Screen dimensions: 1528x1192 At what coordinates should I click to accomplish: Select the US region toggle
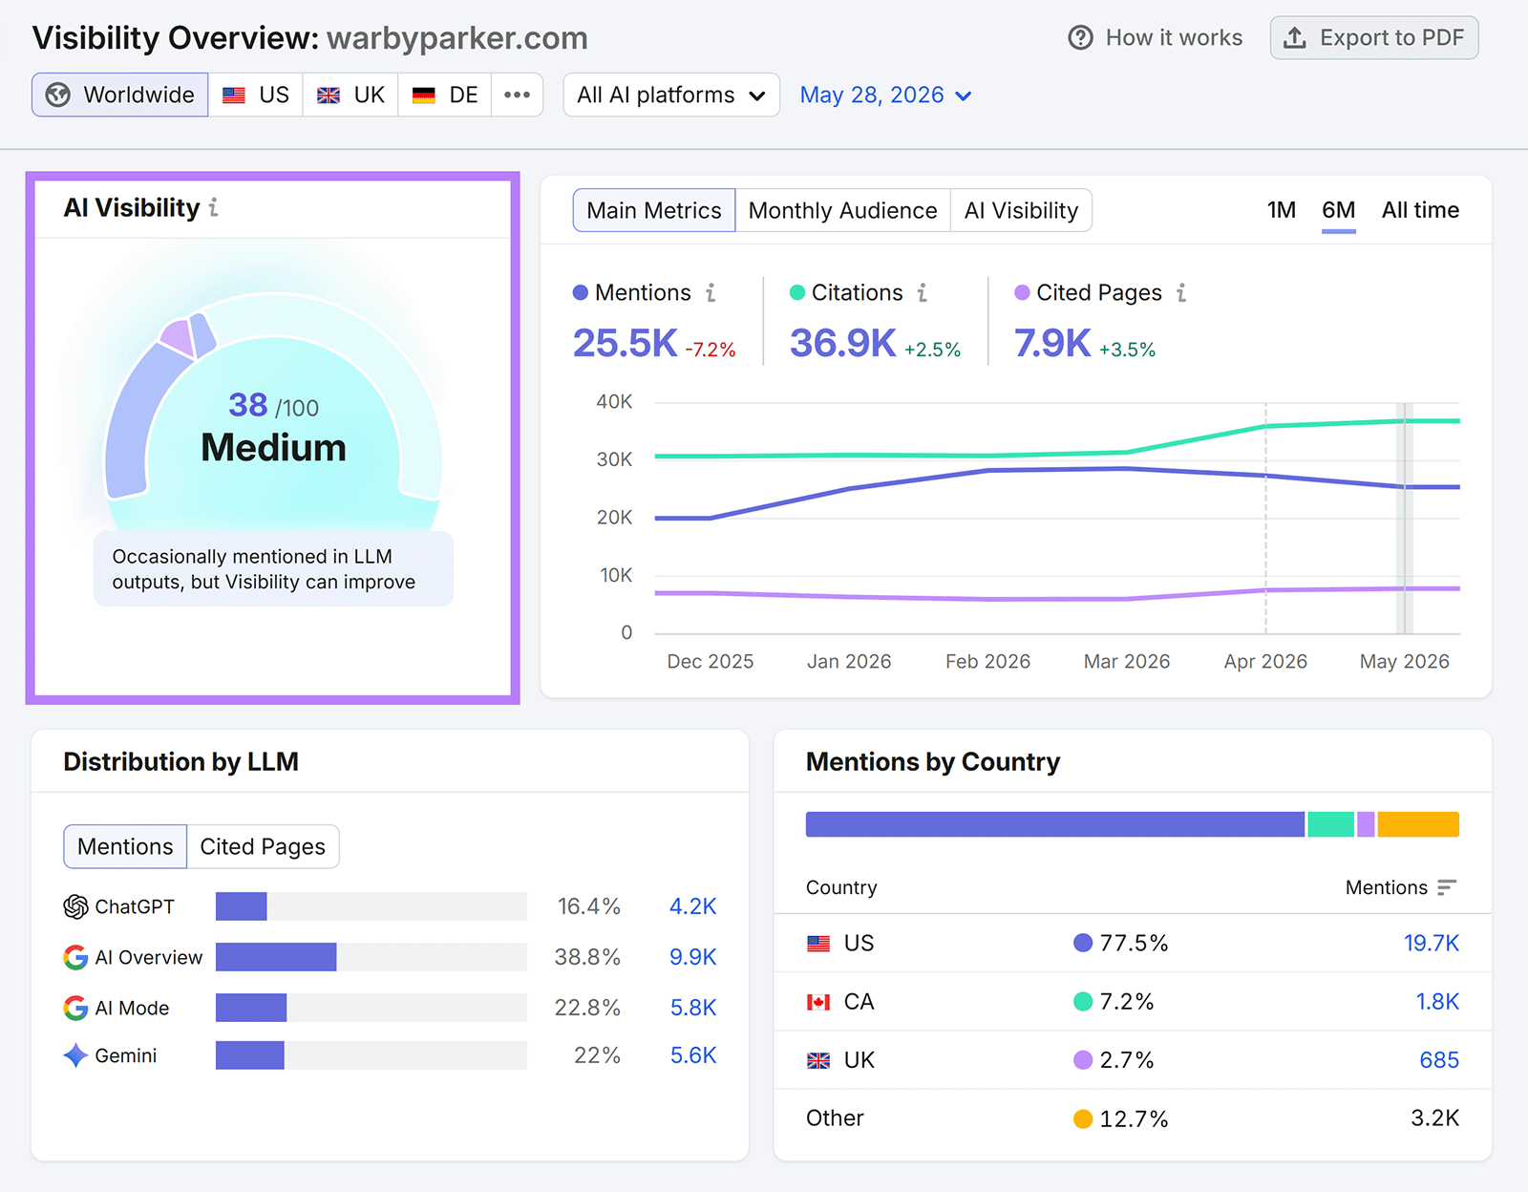pyautogui.click(x=256, y=95)
